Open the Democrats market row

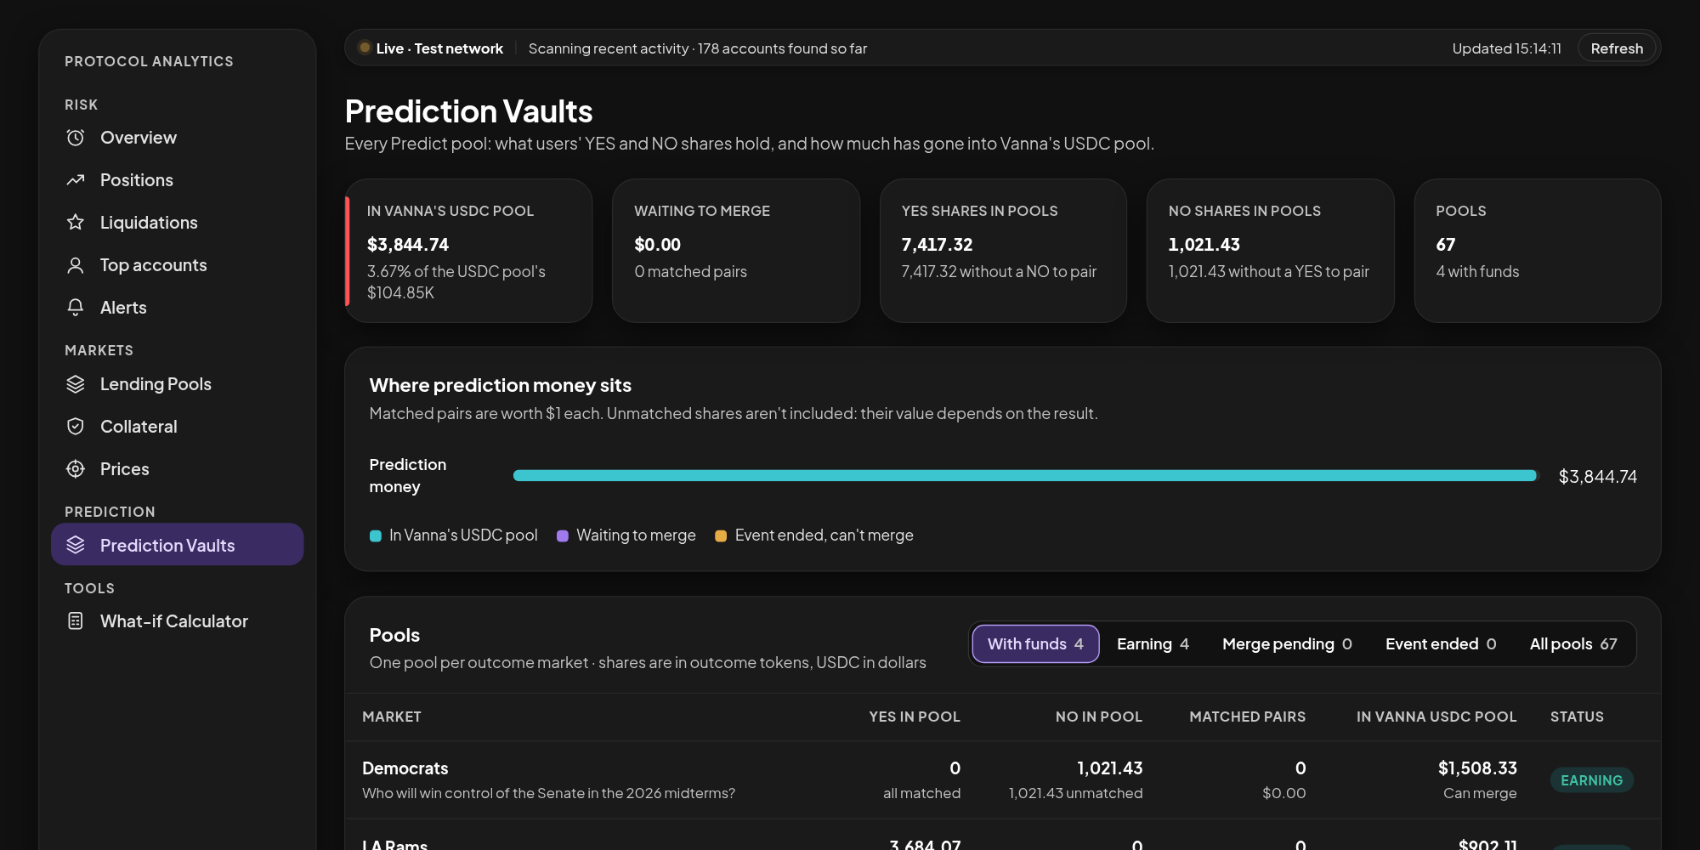(x=1003, y=780)
